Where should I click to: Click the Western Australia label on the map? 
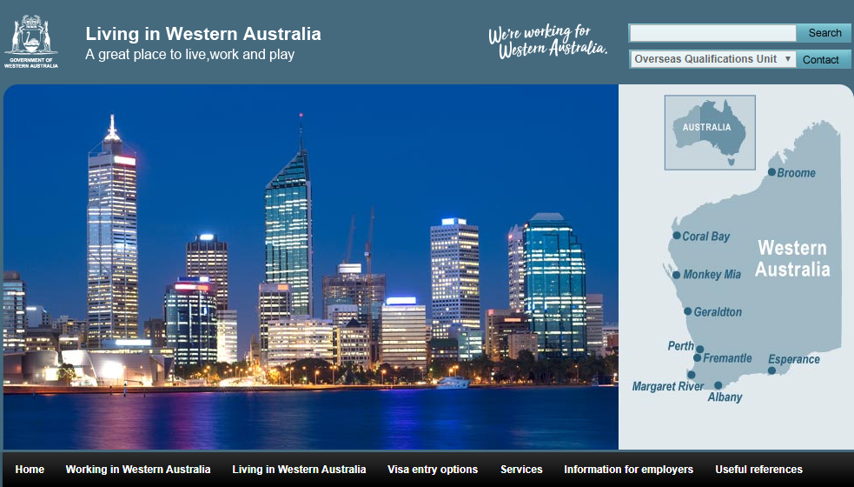(x=792, y=258)
